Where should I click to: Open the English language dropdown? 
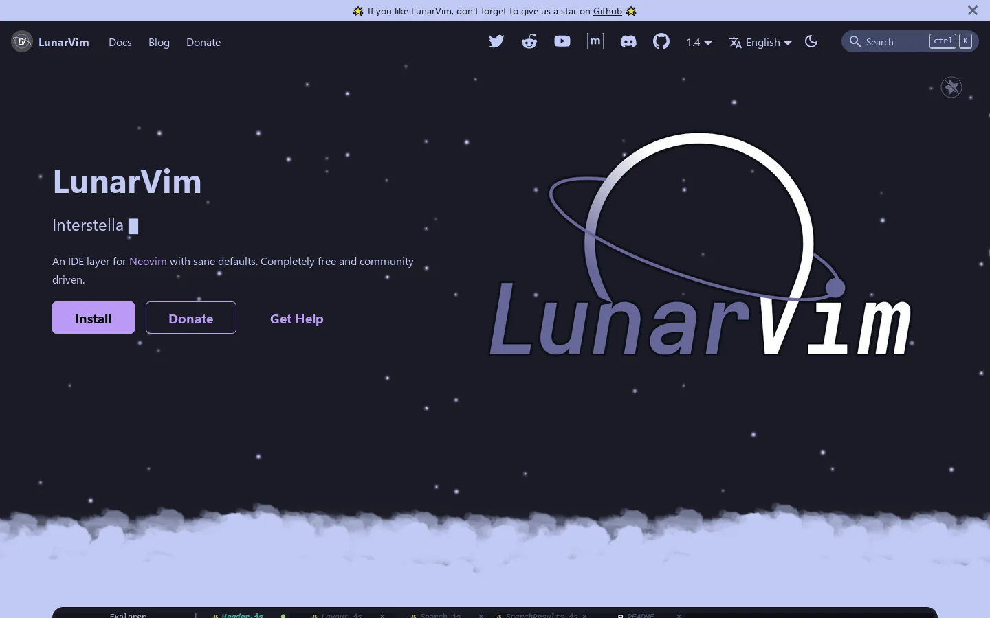[760, 42]
